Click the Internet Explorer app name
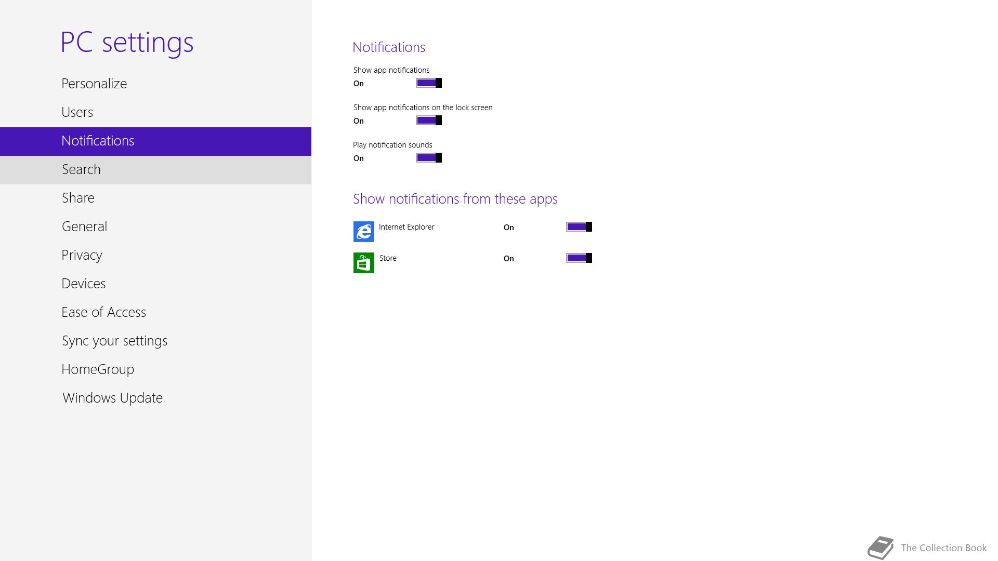998x561 pixels. 406,227
